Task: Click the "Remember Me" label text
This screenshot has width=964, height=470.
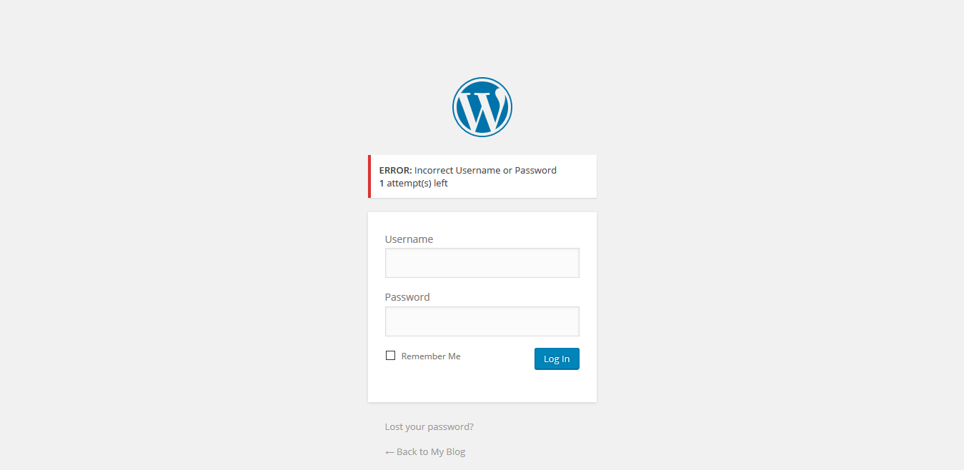Action: (x=431, y=356)
